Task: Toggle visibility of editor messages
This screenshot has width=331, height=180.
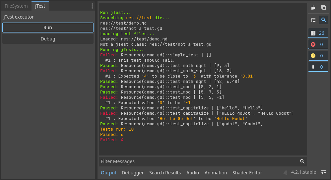Action: [x=318, y=67]
